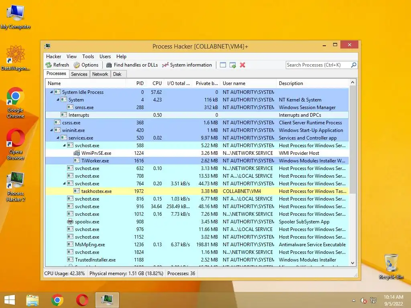Click the csrss.exe process icon
Screen dimensions: 411x308
(x=57, y=122)
